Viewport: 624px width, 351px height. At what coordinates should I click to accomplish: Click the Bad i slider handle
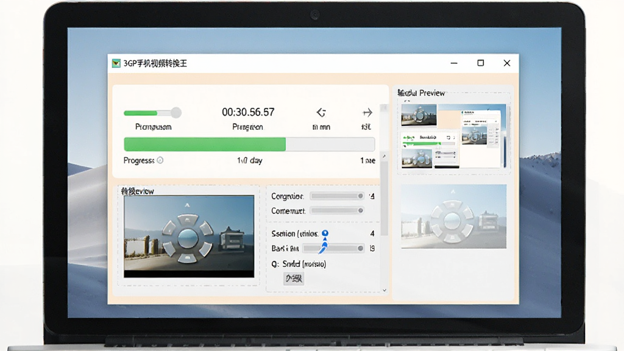360,249
